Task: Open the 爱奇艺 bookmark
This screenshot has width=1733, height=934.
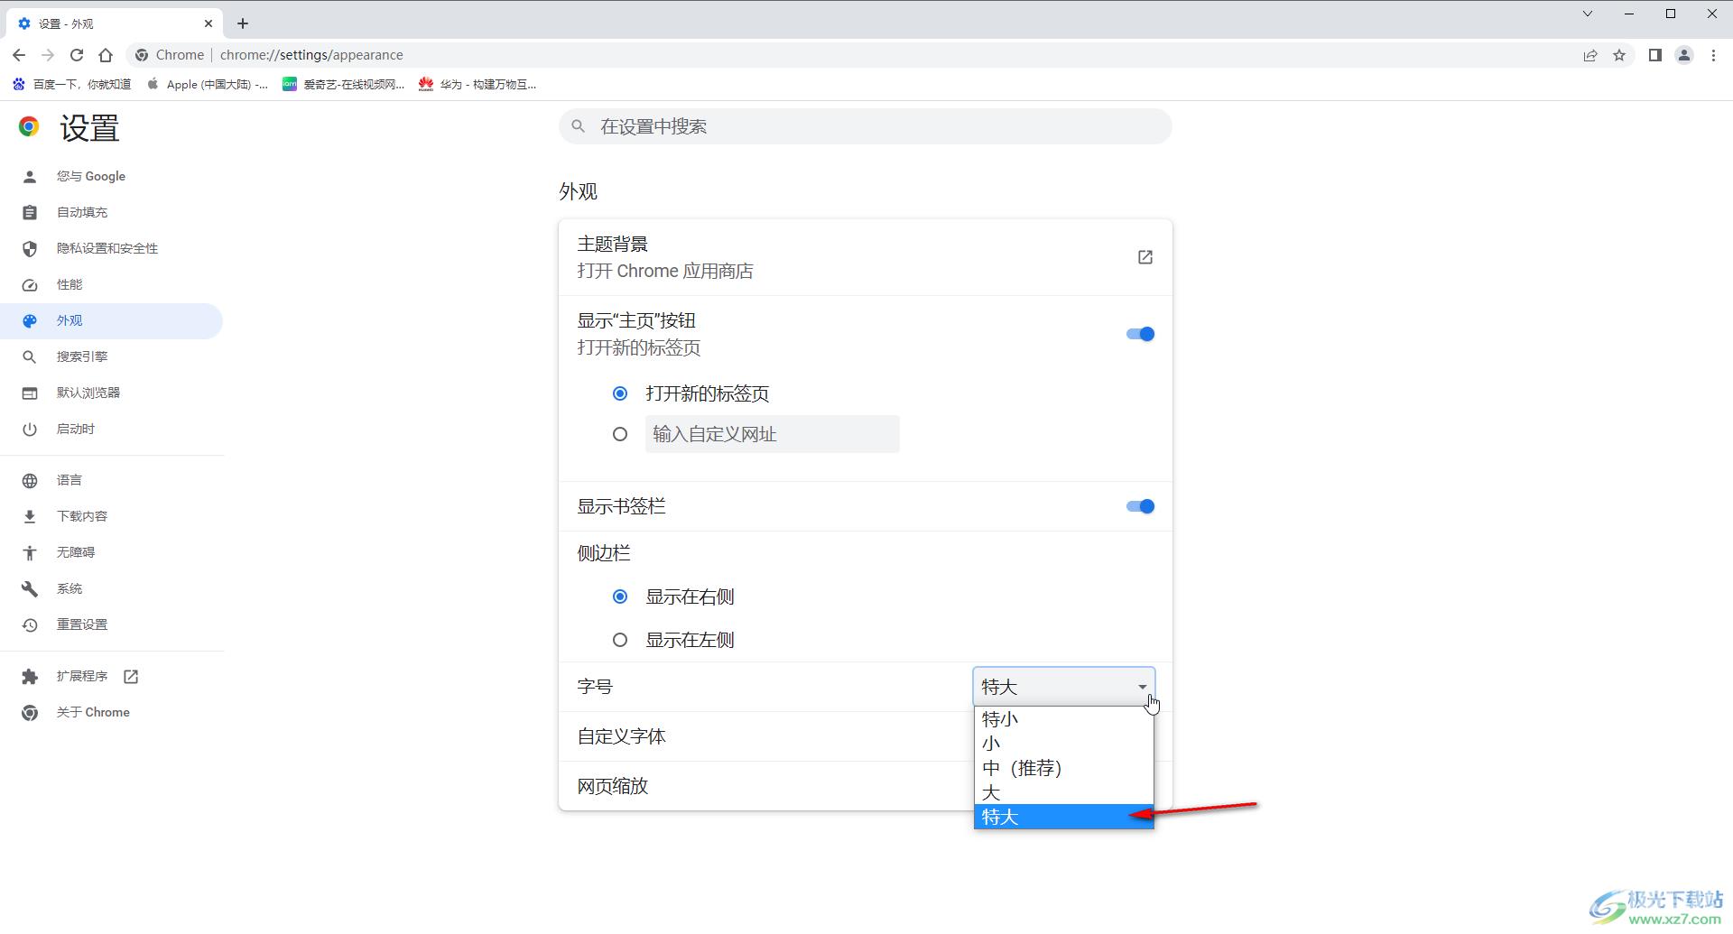Action: (343, 84)
